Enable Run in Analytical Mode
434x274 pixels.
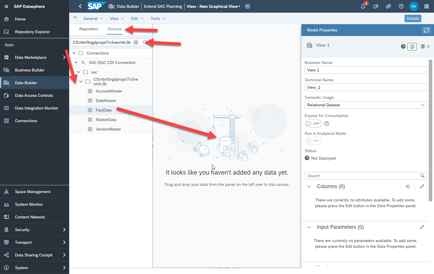pyautogui.click(x=313, y=141)
